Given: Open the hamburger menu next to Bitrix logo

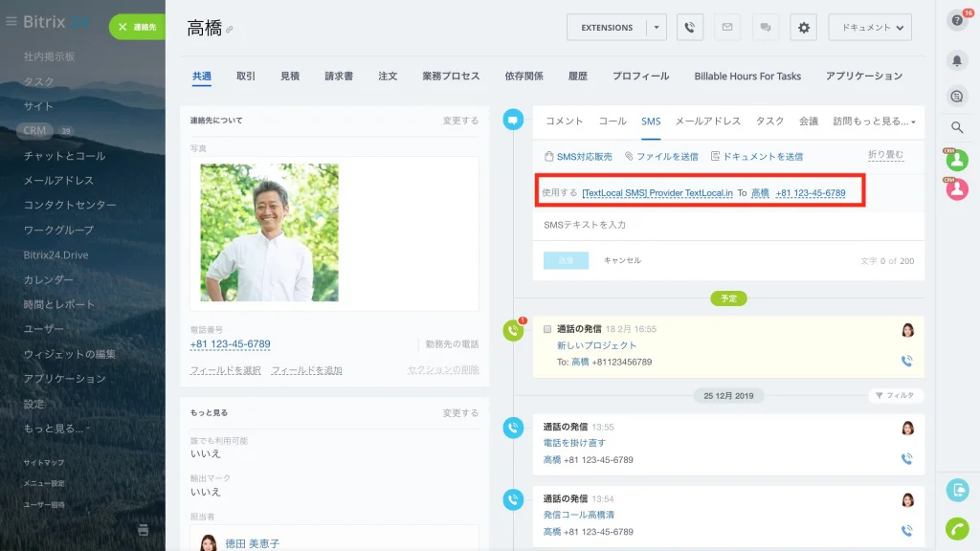Looking at the screenshot, I should pyautogui.click(x=11, y=22).
